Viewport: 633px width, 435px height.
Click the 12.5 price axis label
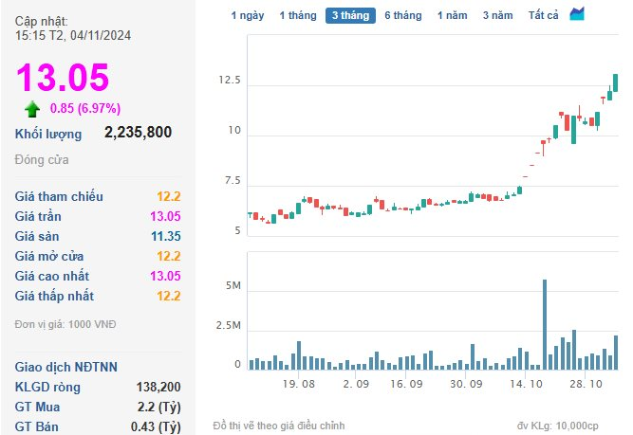coord(230,80)
